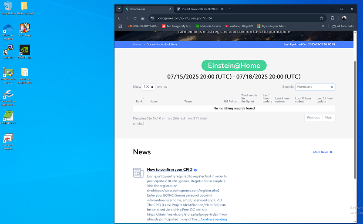Open the Windows MultiBOINC folder on desktop
The width and height of the screenshot is (363, 224).
pos(24,76)
